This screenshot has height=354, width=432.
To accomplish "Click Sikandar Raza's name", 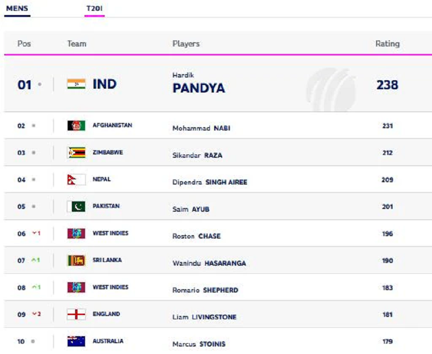I will [x=197, y=155].
